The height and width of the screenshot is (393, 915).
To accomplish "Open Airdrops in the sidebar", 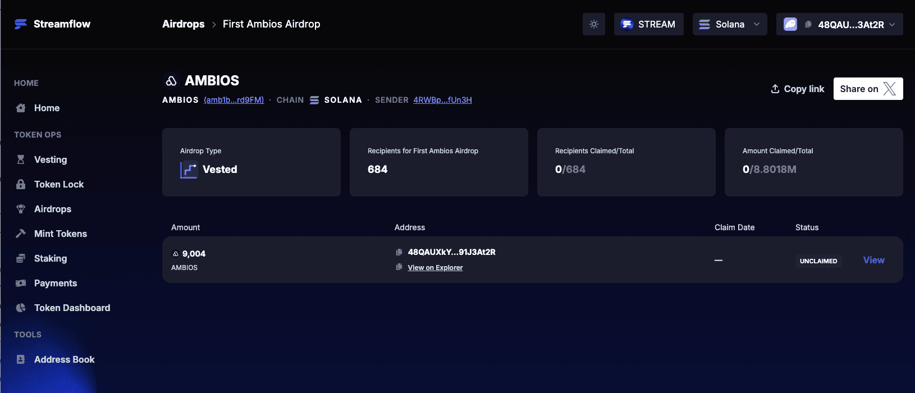I will pos(53,209).
